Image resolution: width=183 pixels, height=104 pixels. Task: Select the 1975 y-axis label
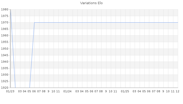(5, 16)
